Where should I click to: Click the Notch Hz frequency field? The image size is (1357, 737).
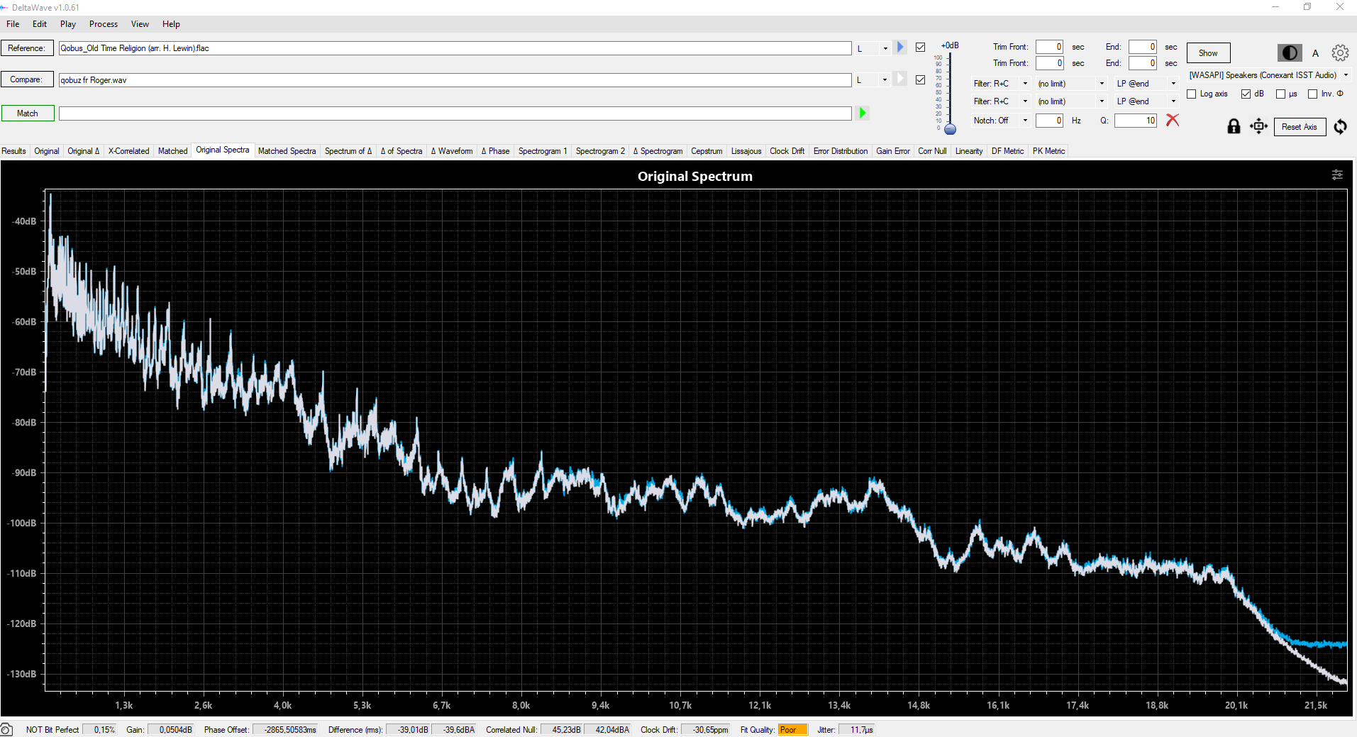[1049, 121]
